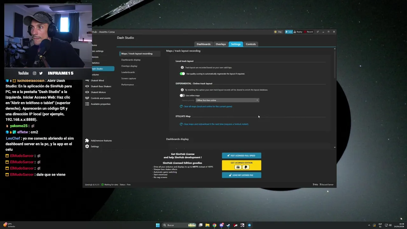Click Clear maps and redownload ETS2/ATS link

click(x=216, y=124)
